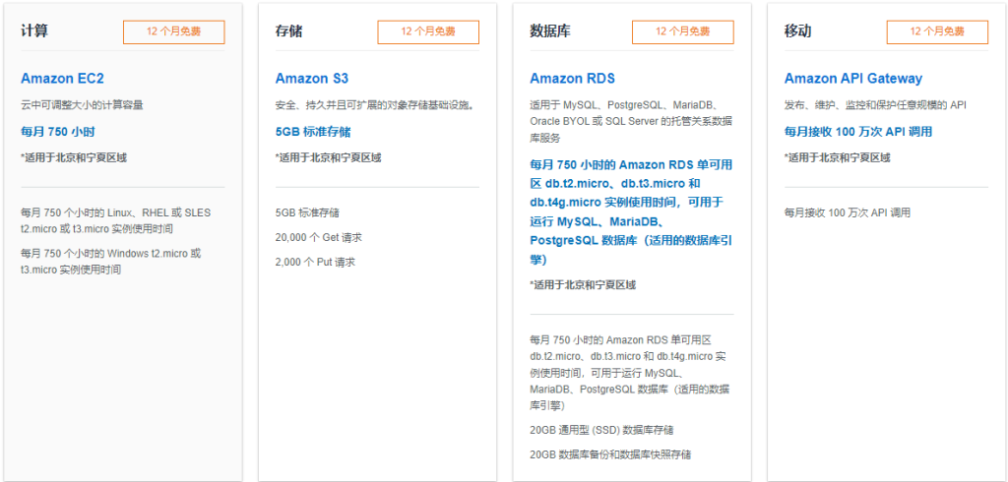Click the blue 5GB 标准存储 text
The height and width of the screenshot is (482, 1008).
click(313, 131)
